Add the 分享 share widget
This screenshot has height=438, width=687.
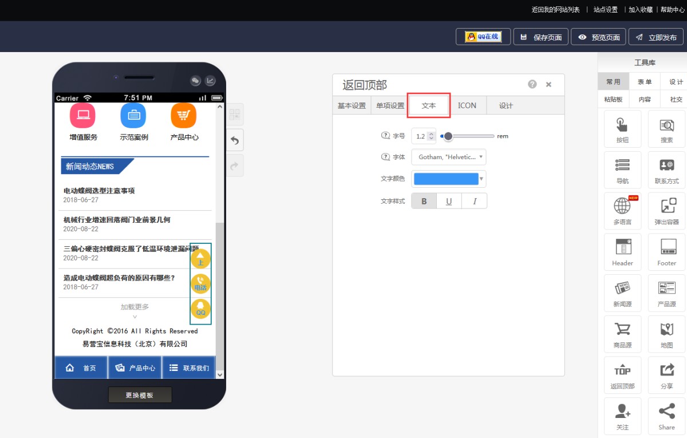tap(666, 376)
